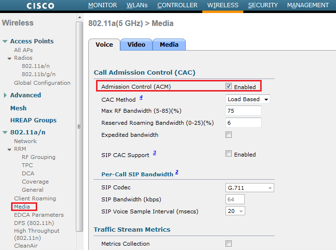Viewport: 336px width, 250px height.
Task: Open the MONITOR menu
Action: click(102, 5)
